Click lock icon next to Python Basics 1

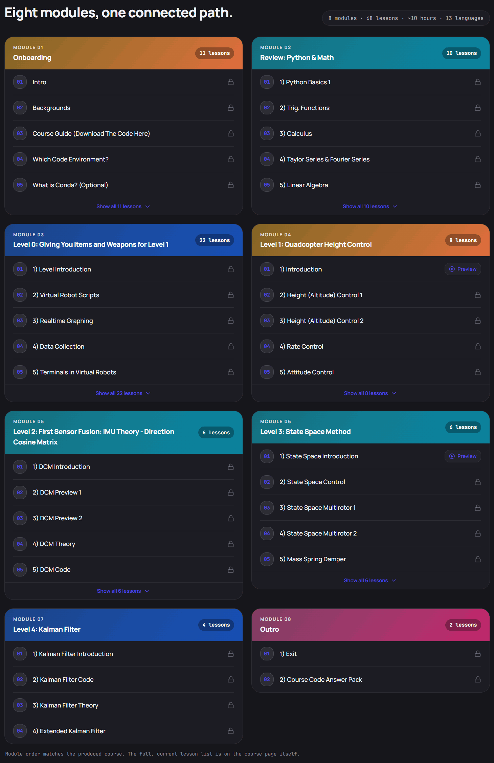coord(478,82)
